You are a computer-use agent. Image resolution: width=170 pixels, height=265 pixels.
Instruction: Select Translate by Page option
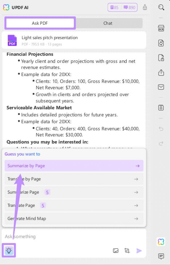(x=74, y=179)
